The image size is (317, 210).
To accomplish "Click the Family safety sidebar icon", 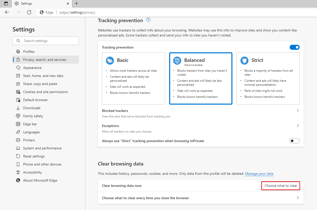I will (18, 116).
